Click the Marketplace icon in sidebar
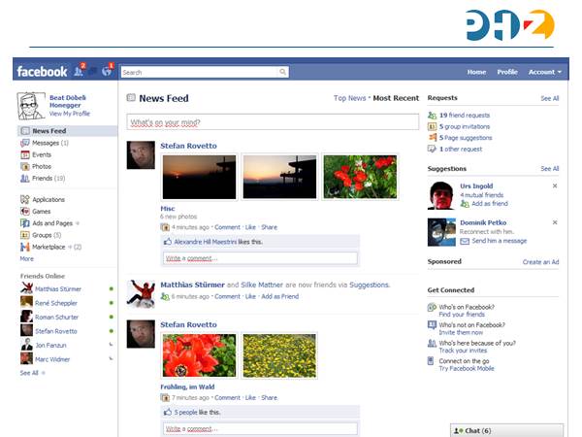The width and height of the screenshot is (582, 437). 25,247
